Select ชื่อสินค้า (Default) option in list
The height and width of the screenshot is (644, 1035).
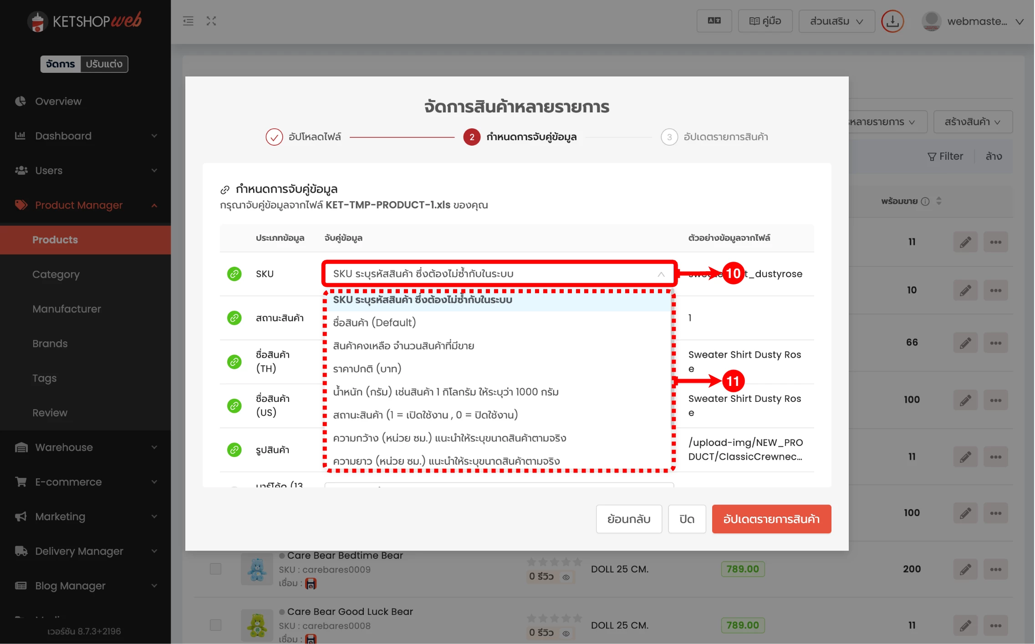[x=374, y=323]
